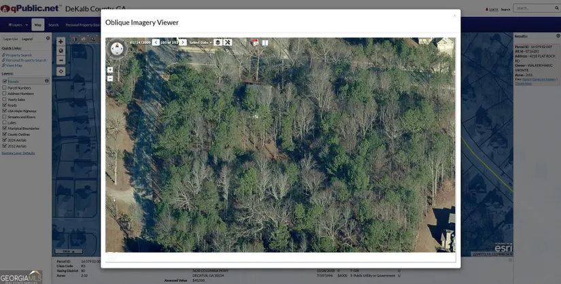Image resolution: width=561 pixels, height=284 pixels.
Task: Collapse the Results panel
Action: (558, 36)
